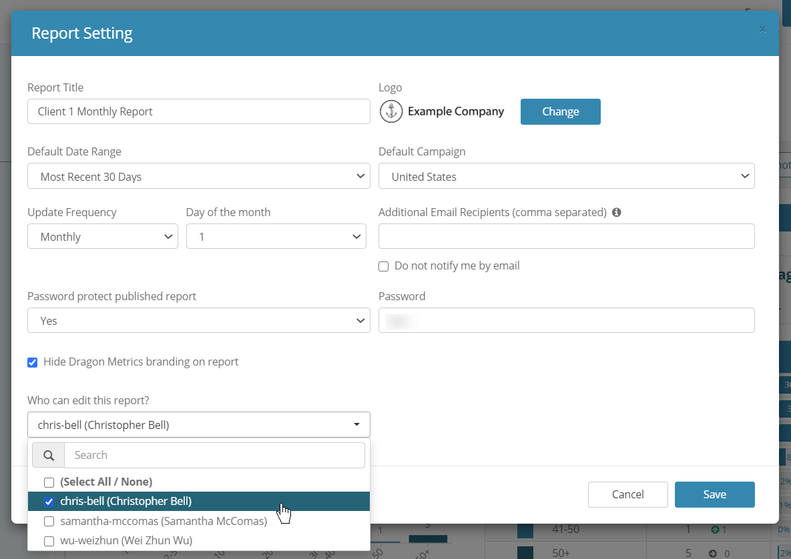Click inside the Report Title field
Image resolution: width=791 pixels, height=559 pixels.
(198, 111)
